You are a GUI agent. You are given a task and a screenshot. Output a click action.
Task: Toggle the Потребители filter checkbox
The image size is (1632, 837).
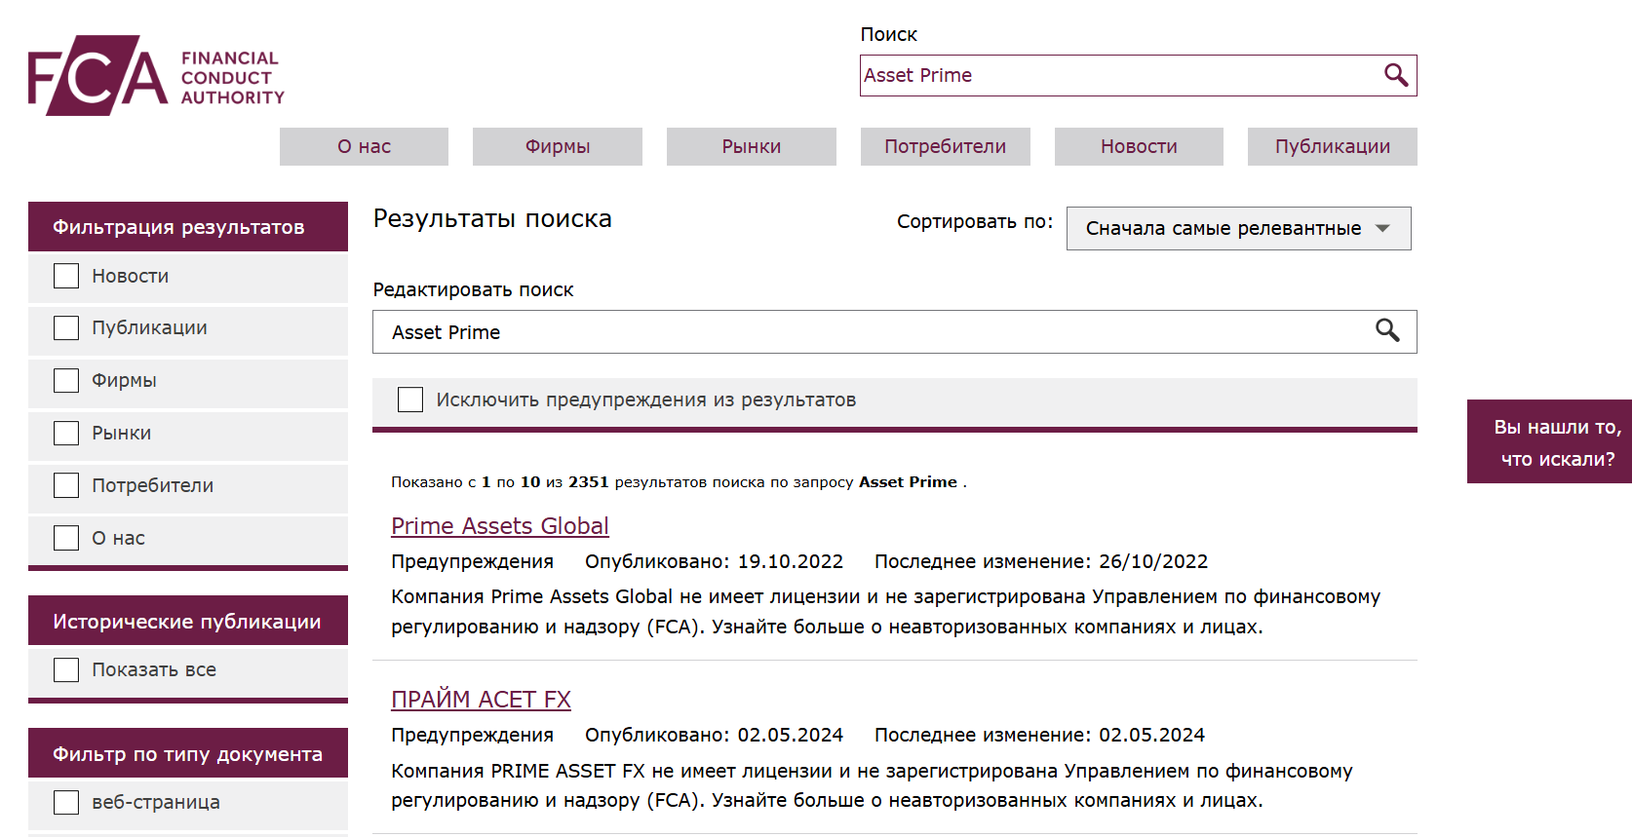[66, 485]
